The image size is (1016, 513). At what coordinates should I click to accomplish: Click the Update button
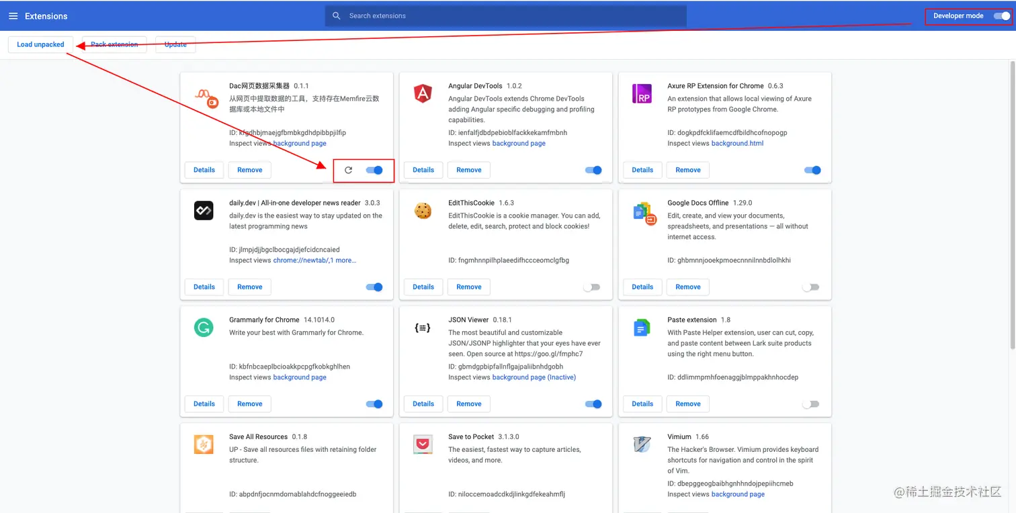tap(175, 44)
